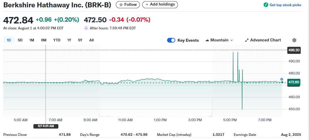
Task: Switch chart to 1M range
Action: [x=32, y=40]
